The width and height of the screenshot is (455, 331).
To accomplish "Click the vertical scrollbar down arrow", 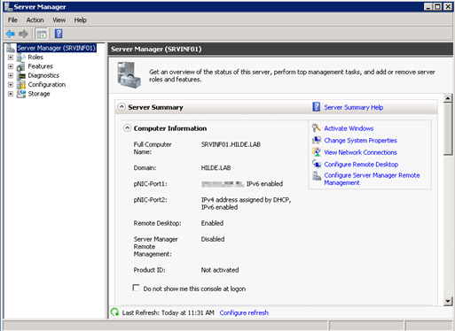I will click(x=448, y=301).
